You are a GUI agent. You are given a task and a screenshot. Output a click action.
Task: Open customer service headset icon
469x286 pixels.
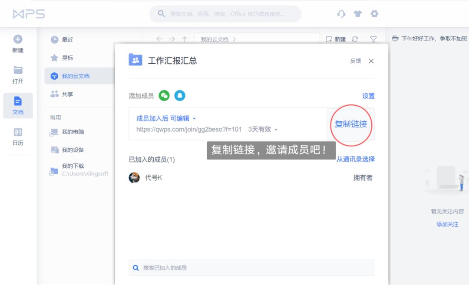point(341,14)
